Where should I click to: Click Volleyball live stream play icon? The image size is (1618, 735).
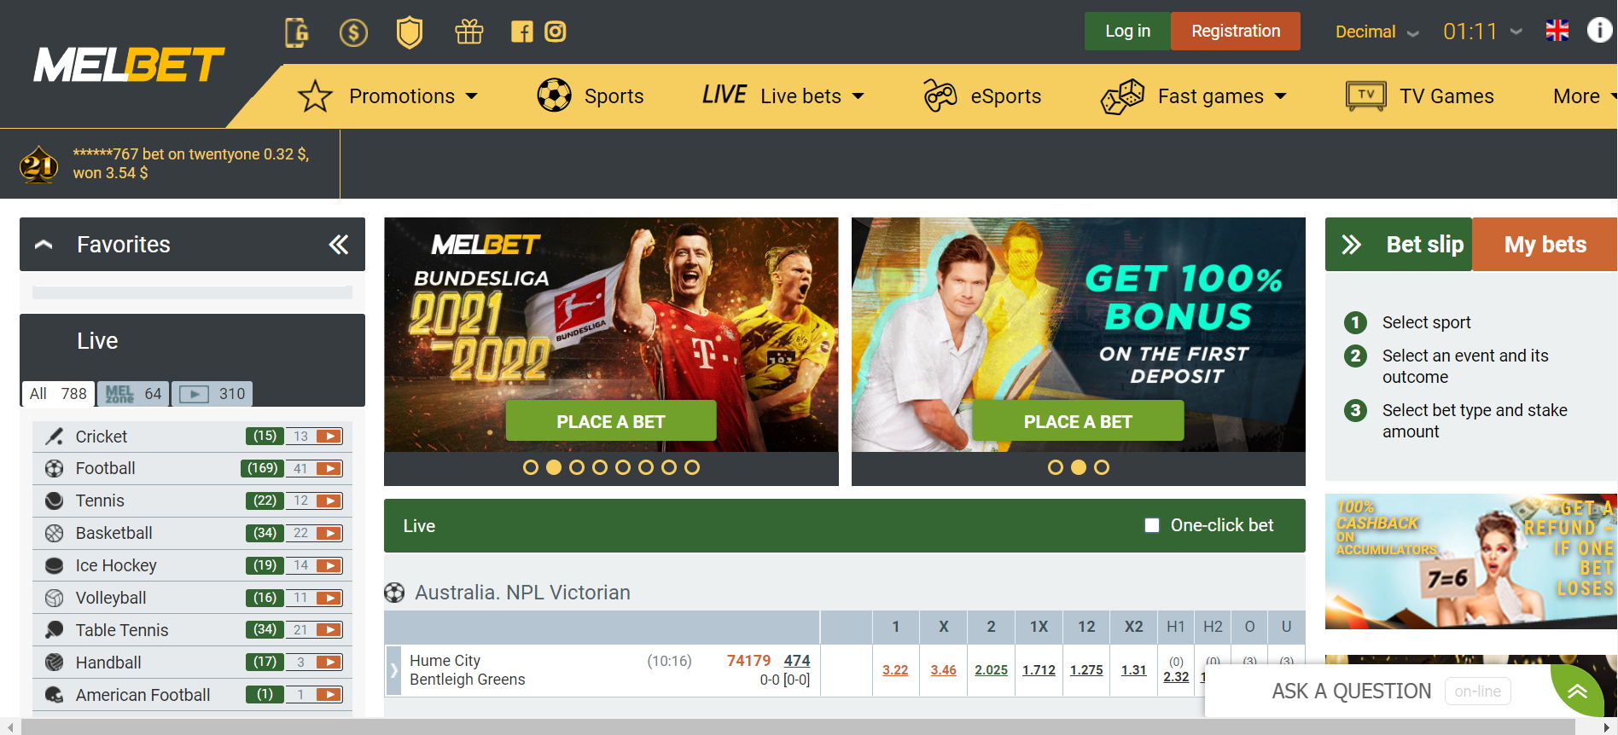329,598
